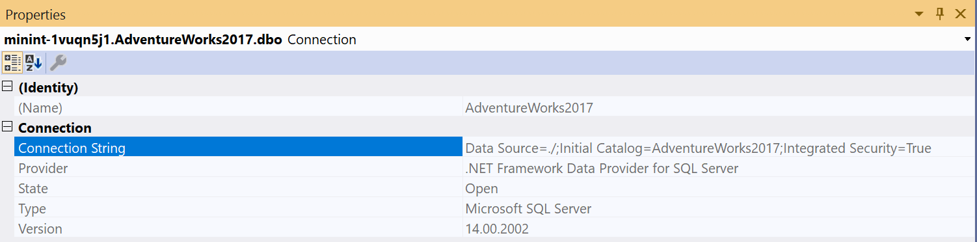Screen dimensions: 977x242
Task: Open object selector dropdown arrow
Action: (x=968, y=40)
